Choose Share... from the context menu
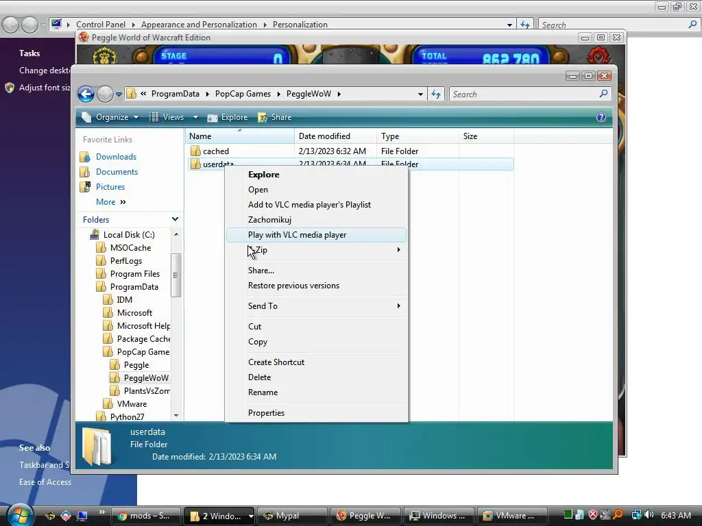Image resolution: width=702 pixels, height=526 pixels. pyautogui.click(x=316, y=270)
